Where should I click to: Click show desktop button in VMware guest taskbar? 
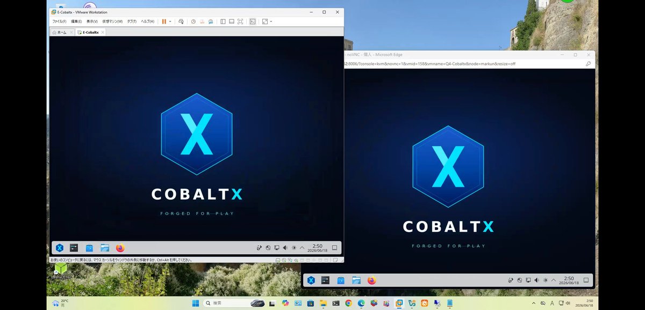tap(334, 248)
